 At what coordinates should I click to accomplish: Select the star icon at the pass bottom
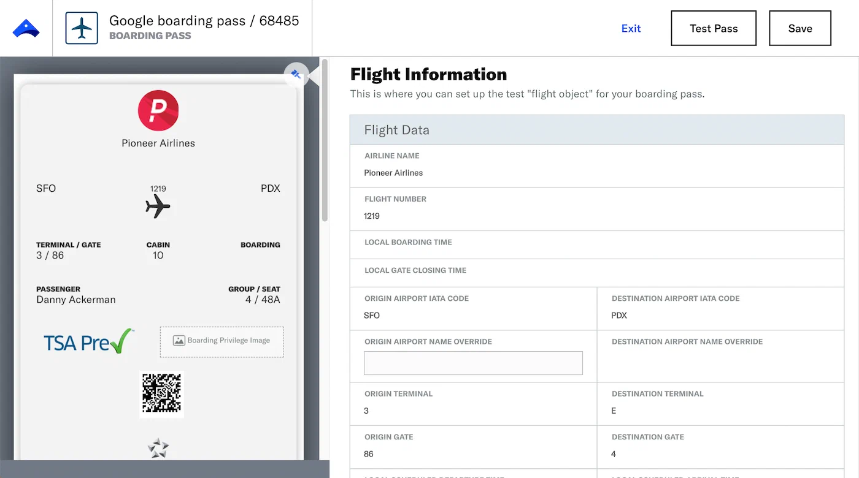coord(158,448)
